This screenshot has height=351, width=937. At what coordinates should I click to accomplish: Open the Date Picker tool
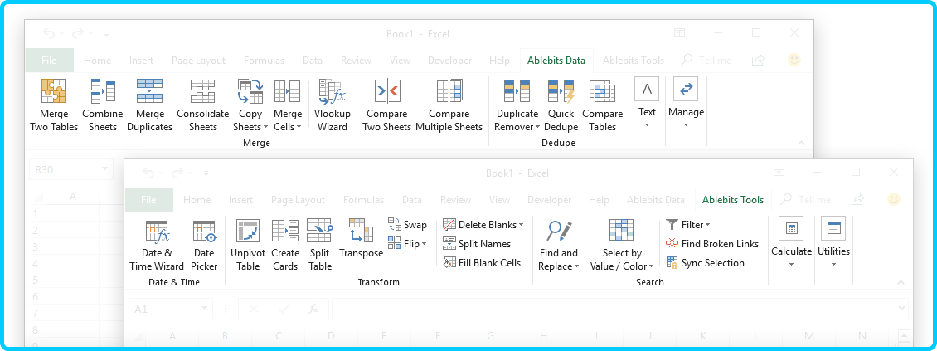204,232
